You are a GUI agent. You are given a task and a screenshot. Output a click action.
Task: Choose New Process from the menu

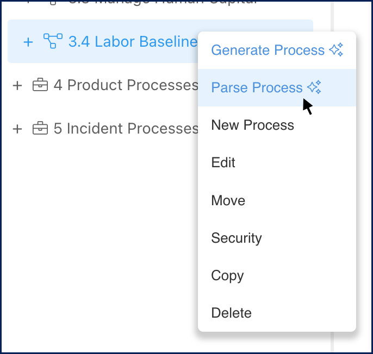252,125
